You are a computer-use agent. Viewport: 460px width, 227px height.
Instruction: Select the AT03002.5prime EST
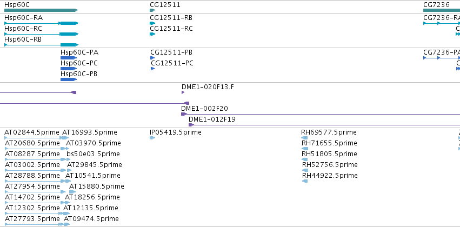(x=36, y=170)
